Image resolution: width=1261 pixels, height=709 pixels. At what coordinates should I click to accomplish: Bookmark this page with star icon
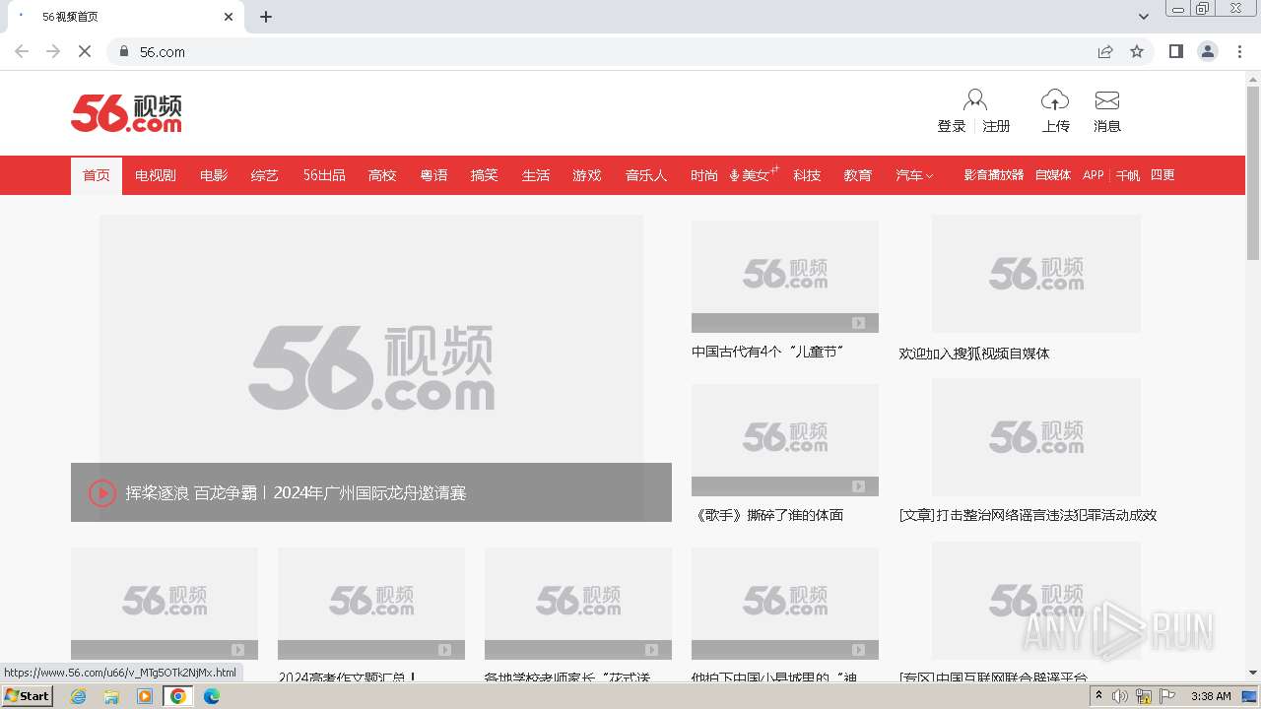click(1137, 51)
